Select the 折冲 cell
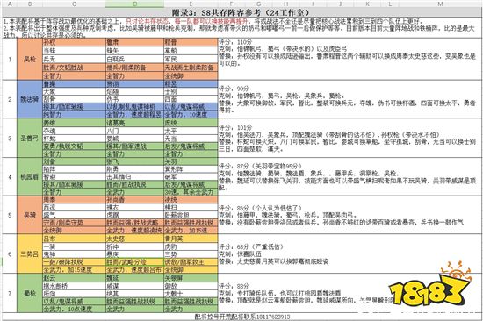This screenshot has height=321, width=483. click(x=135, y=246)
